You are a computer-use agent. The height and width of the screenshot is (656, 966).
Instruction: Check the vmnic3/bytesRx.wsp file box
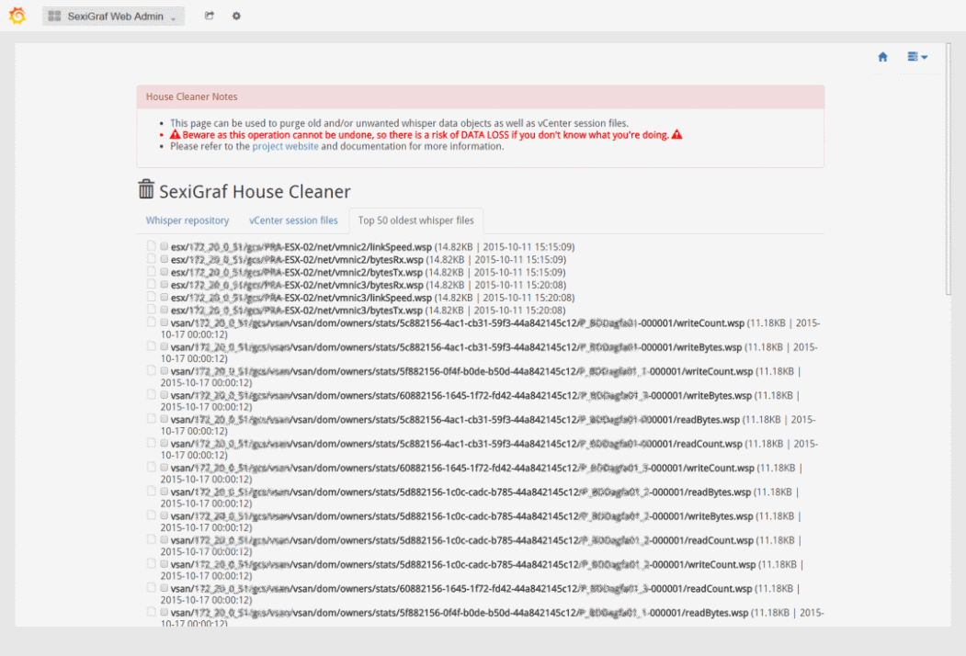coord(165,285)
